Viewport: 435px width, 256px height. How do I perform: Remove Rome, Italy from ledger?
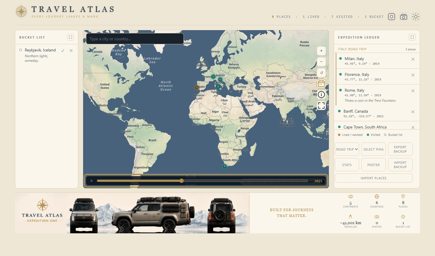point(413,91)
